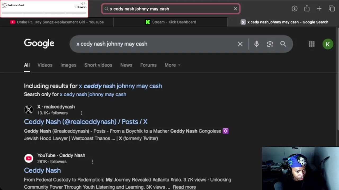This screenshot has width=339, height=190.
Task: Open a new tab with plus icon
Action: tap(319, 9)
